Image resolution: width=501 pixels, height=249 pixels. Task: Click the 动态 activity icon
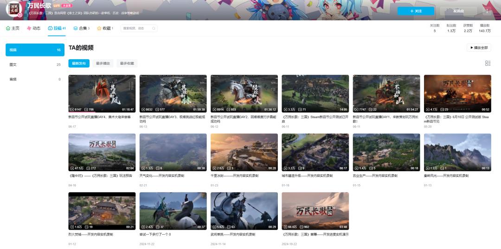(x=29, y=28)
